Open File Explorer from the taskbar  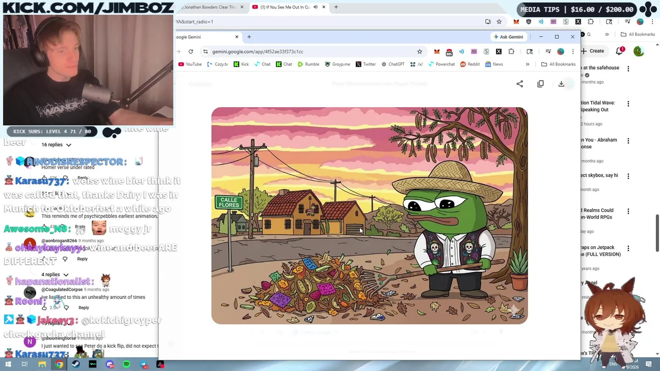pos(42,364)
